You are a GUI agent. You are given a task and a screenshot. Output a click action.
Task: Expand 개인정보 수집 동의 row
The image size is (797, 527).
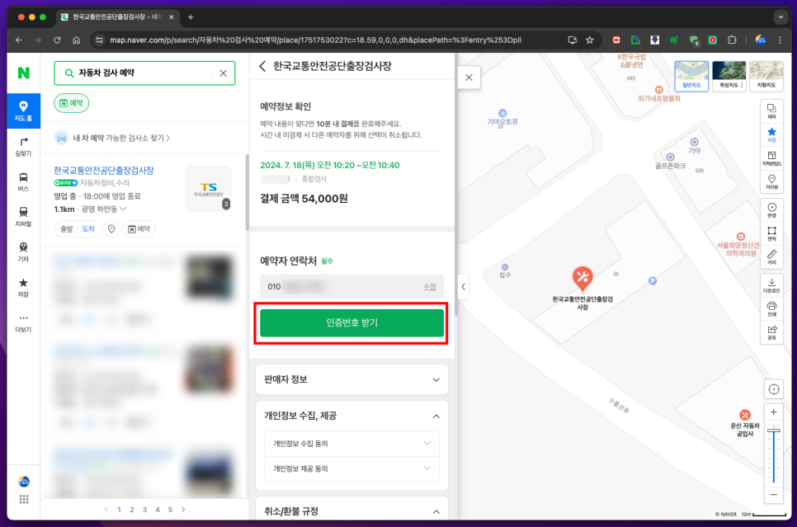click(351, 444)
